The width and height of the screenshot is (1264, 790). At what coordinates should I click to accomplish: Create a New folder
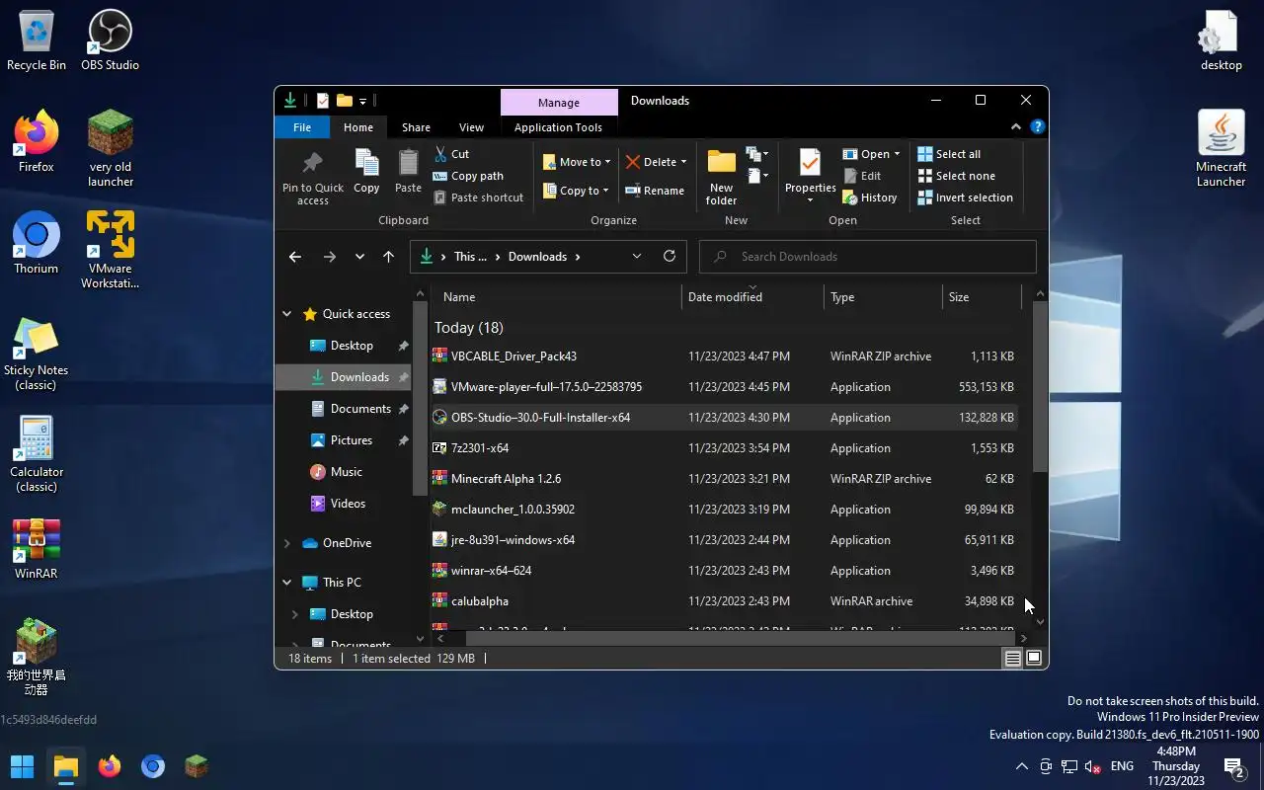coord(722,178)
